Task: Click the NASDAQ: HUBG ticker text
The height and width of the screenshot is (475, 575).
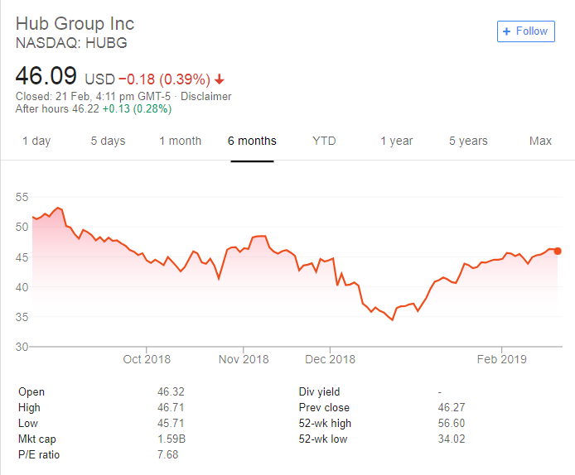Action: [71, 41]
